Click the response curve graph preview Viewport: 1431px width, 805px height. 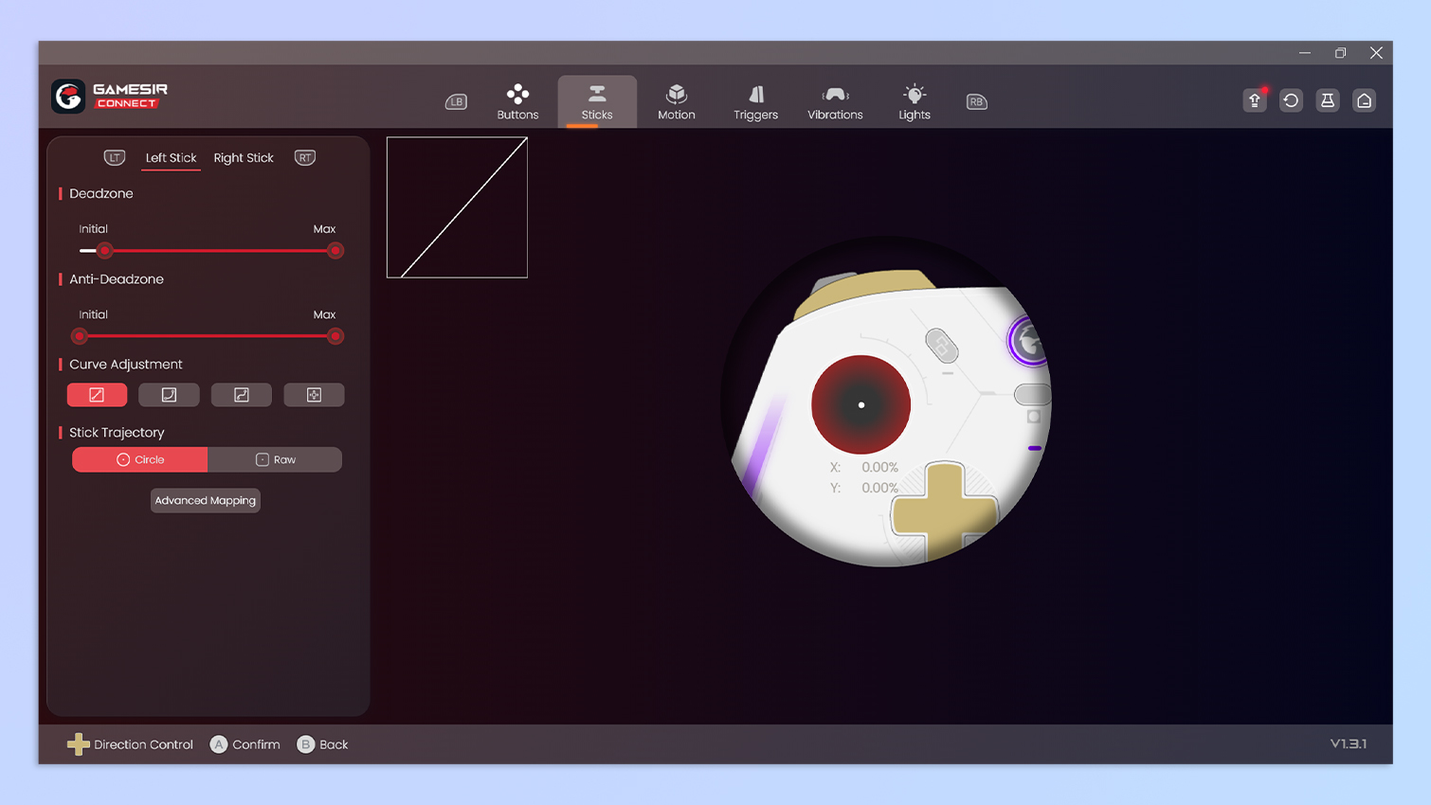click(x=457, y=207)
